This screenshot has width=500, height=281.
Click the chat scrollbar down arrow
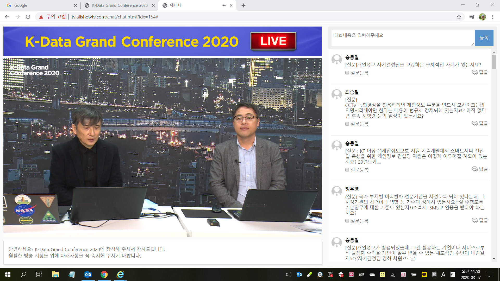(x=494, y=259)
